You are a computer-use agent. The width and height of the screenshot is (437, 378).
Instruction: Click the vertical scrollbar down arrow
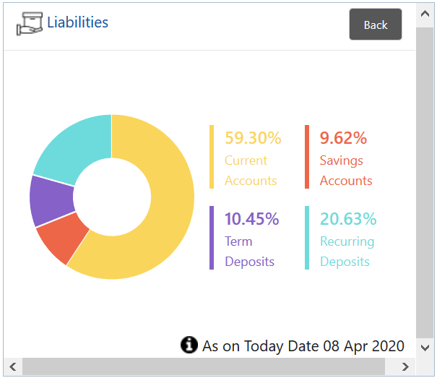pyautogui.click(x=425, y=348)
